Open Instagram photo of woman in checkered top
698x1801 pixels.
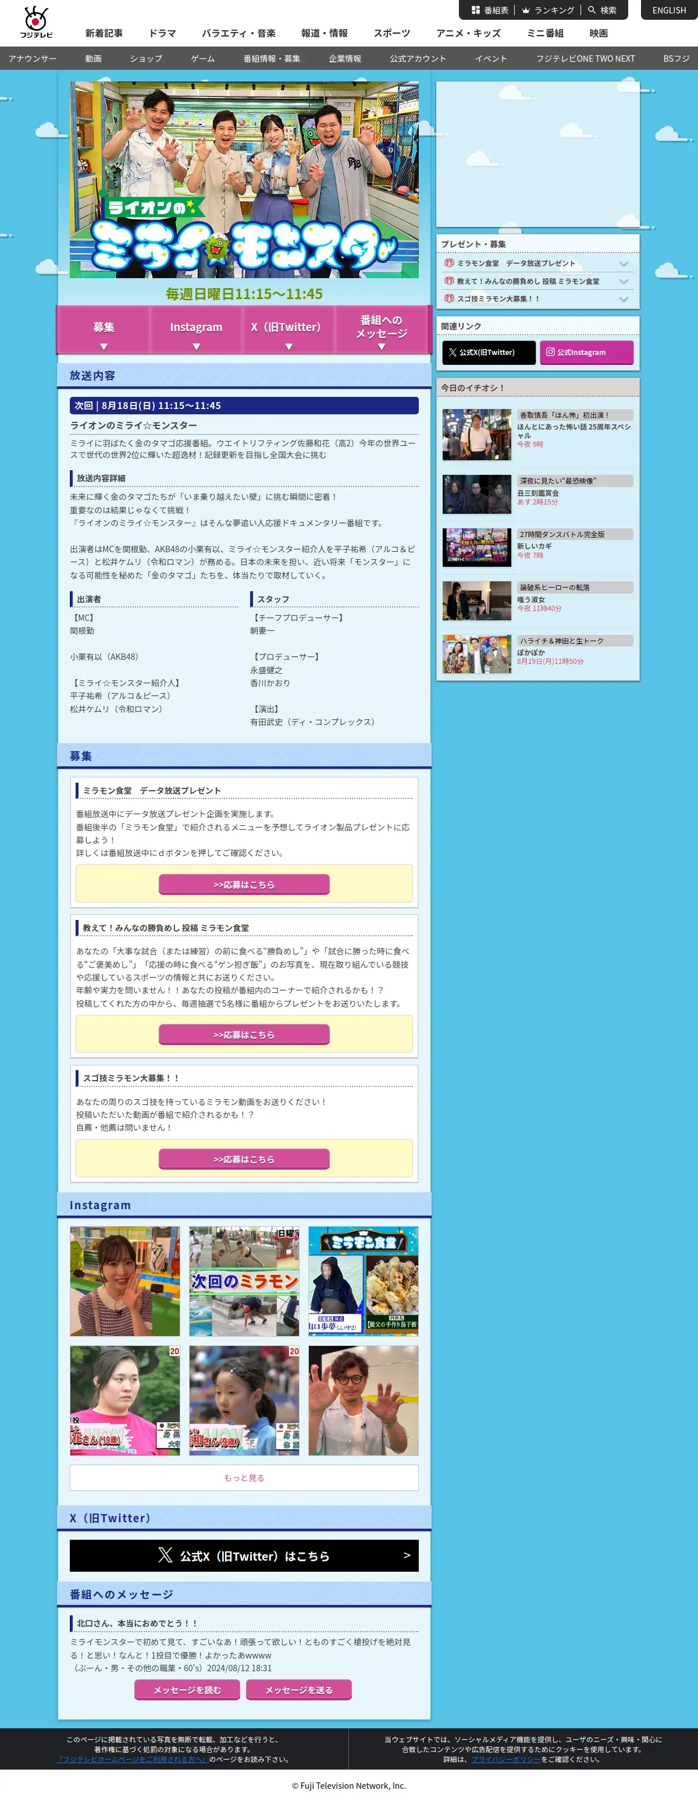pyautogui.click(x=124, y=1281)
